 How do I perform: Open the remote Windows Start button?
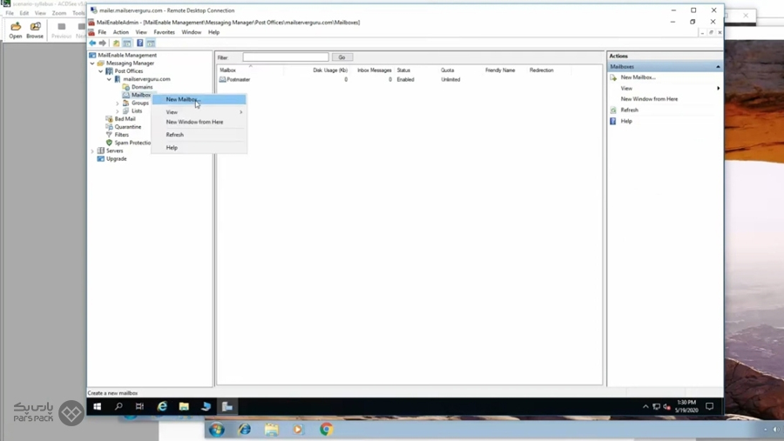[97, 406]
